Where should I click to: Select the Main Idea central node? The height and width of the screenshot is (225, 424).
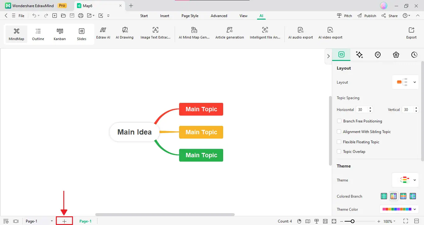click(134, 132)
